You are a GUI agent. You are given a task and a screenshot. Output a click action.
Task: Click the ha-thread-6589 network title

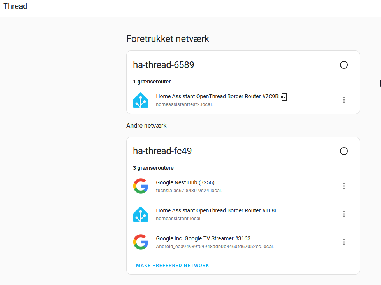click(163, 64)
